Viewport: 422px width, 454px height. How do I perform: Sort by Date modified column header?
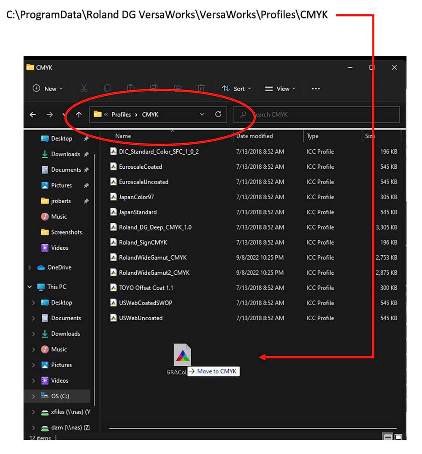click(x=254, y=136)
